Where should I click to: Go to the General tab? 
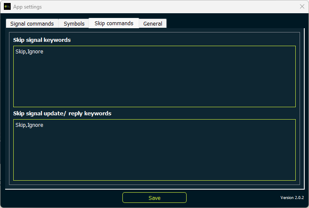pyautogui.click(x=153, y=24)
